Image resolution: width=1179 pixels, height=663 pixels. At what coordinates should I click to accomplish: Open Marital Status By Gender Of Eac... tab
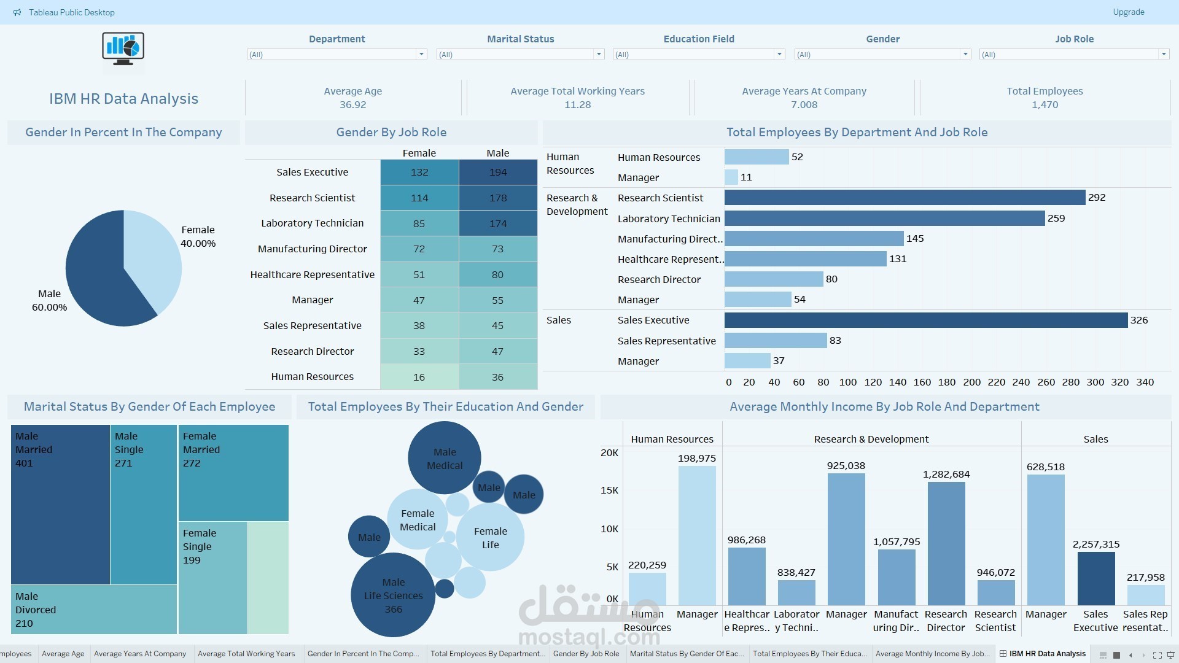[x=687, y=654]
